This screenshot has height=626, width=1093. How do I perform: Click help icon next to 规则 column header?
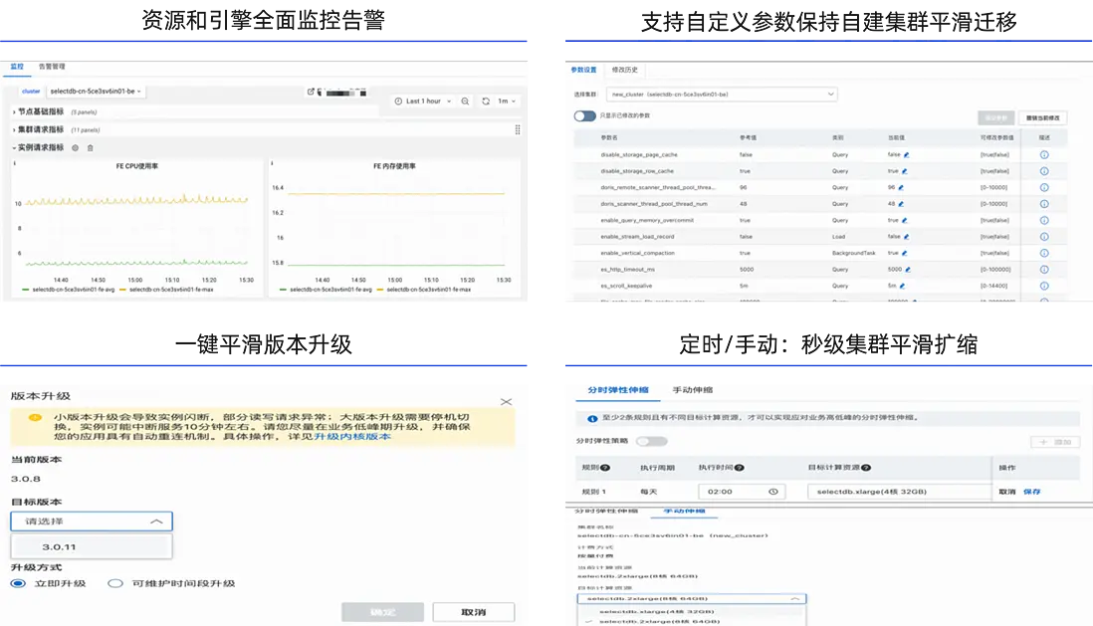605,468
